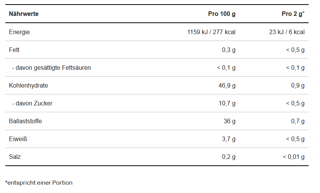Select the Kohlenhydrate row label
The image size is (320, 193).
click(x=28, y=85)
